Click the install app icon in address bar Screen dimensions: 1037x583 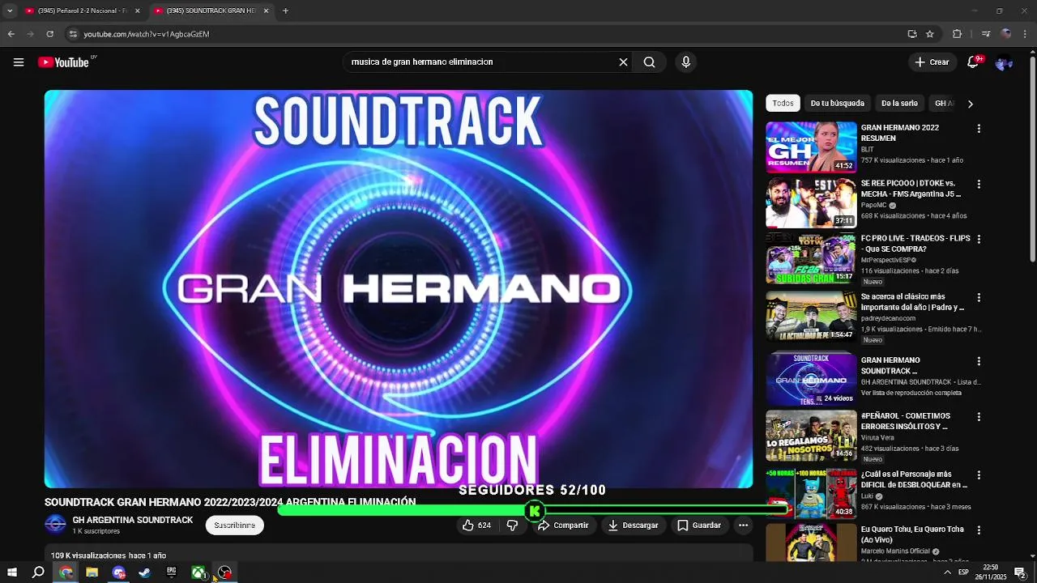pyautogui.click(x=912, y=34)
